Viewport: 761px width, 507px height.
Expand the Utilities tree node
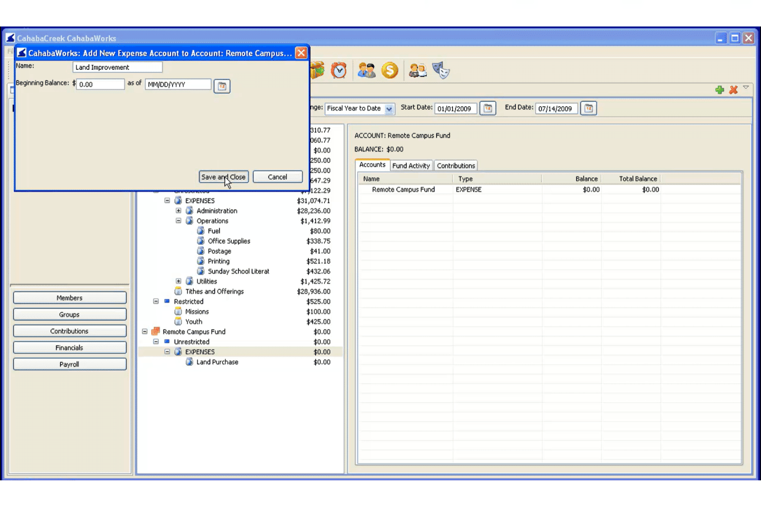[x=178, y=281]
